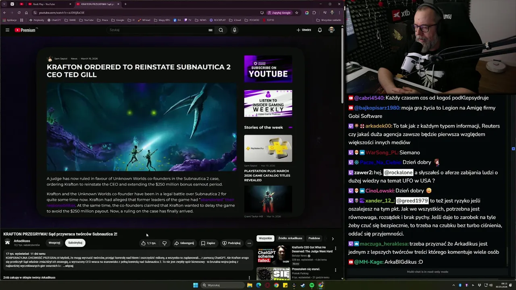Click 'Zapisz' save button
Viewport: 516px width, 290px height.
click(x=208, y=243)
